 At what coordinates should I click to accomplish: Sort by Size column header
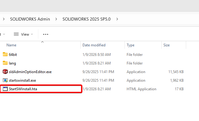coord(166,45)
